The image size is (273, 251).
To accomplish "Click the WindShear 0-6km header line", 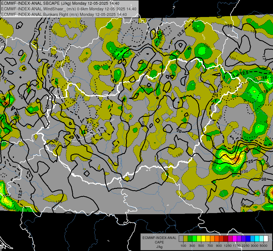I will (x=69, y=9).
